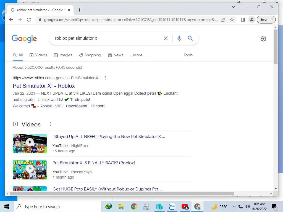Image resolution: width=283 pixels, height=212 pixels.
Task: Play the NightFoxx 11:16 video thumbnail
Action: (30, 144)
